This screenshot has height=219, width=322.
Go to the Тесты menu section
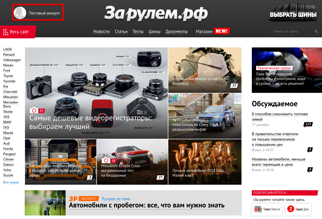138,32
